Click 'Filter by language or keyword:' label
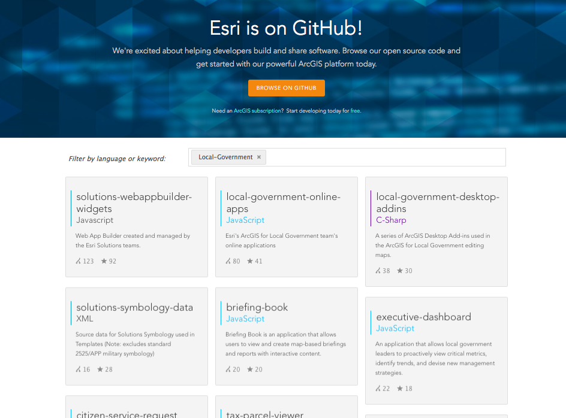The image size is (566, 418). click(117, 159)
